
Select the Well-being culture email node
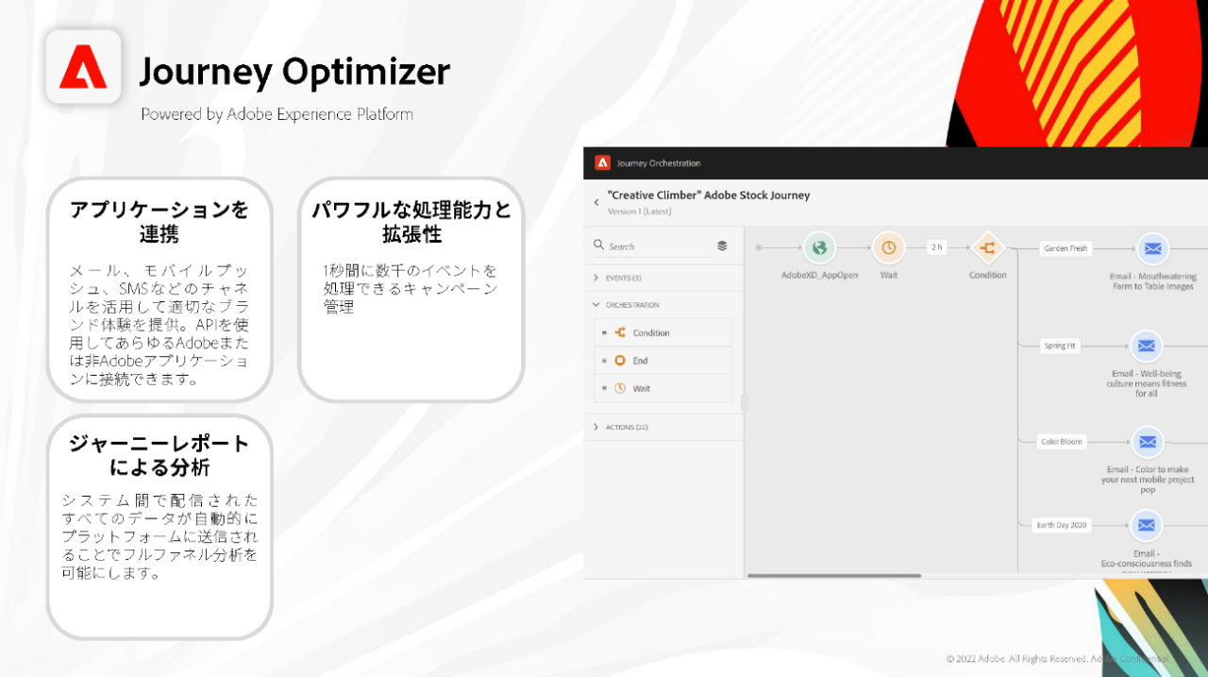pyautogui.click(x=1146, y=347)
